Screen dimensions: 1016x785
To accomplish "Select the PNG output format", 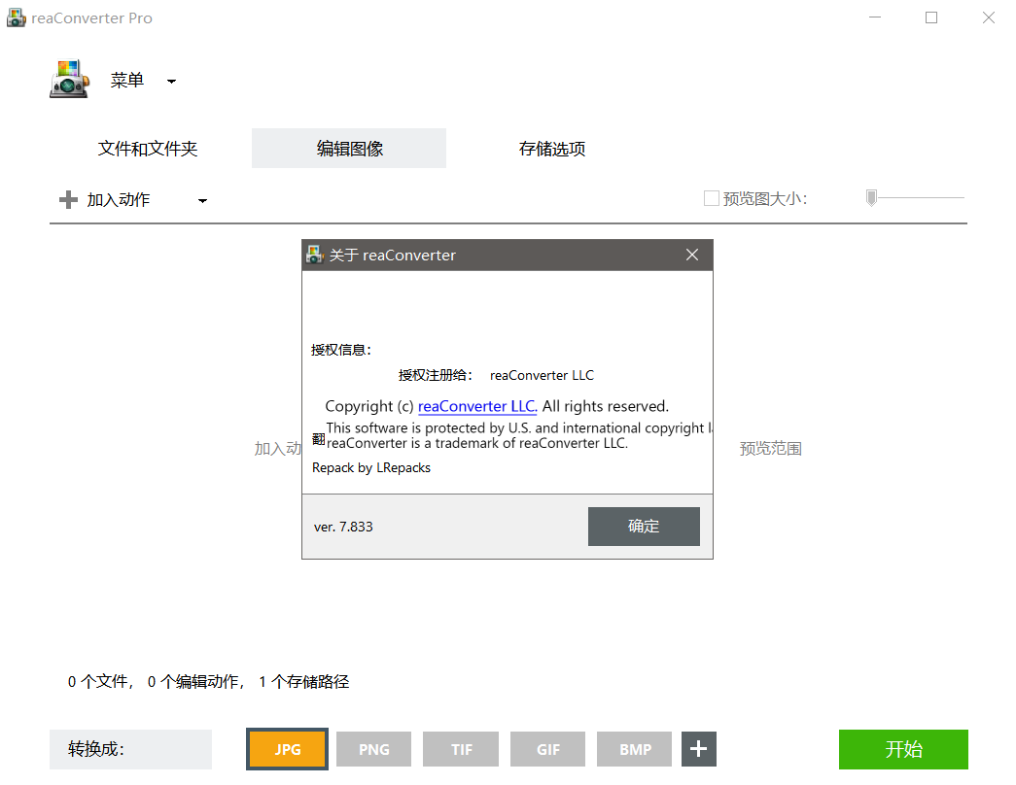I will click(373, 749).
